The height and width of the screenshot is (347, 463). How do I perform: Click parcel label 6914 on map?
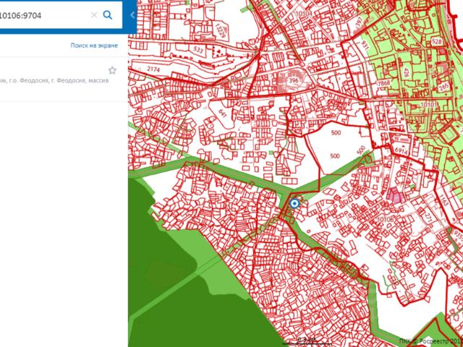click(x=401, y=152)
